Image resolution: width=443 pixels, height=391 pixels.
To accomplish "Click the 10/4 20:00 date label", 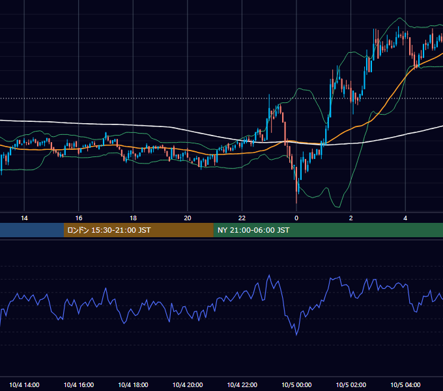I will point(188,384).
